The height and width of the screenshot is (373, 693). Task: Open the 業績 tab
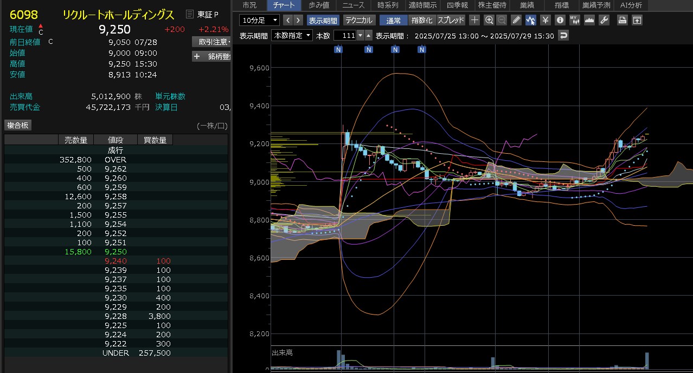[x=527, y=5]
